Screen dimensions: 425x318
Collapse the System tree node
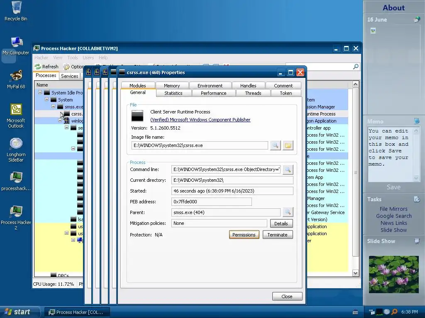46,99
